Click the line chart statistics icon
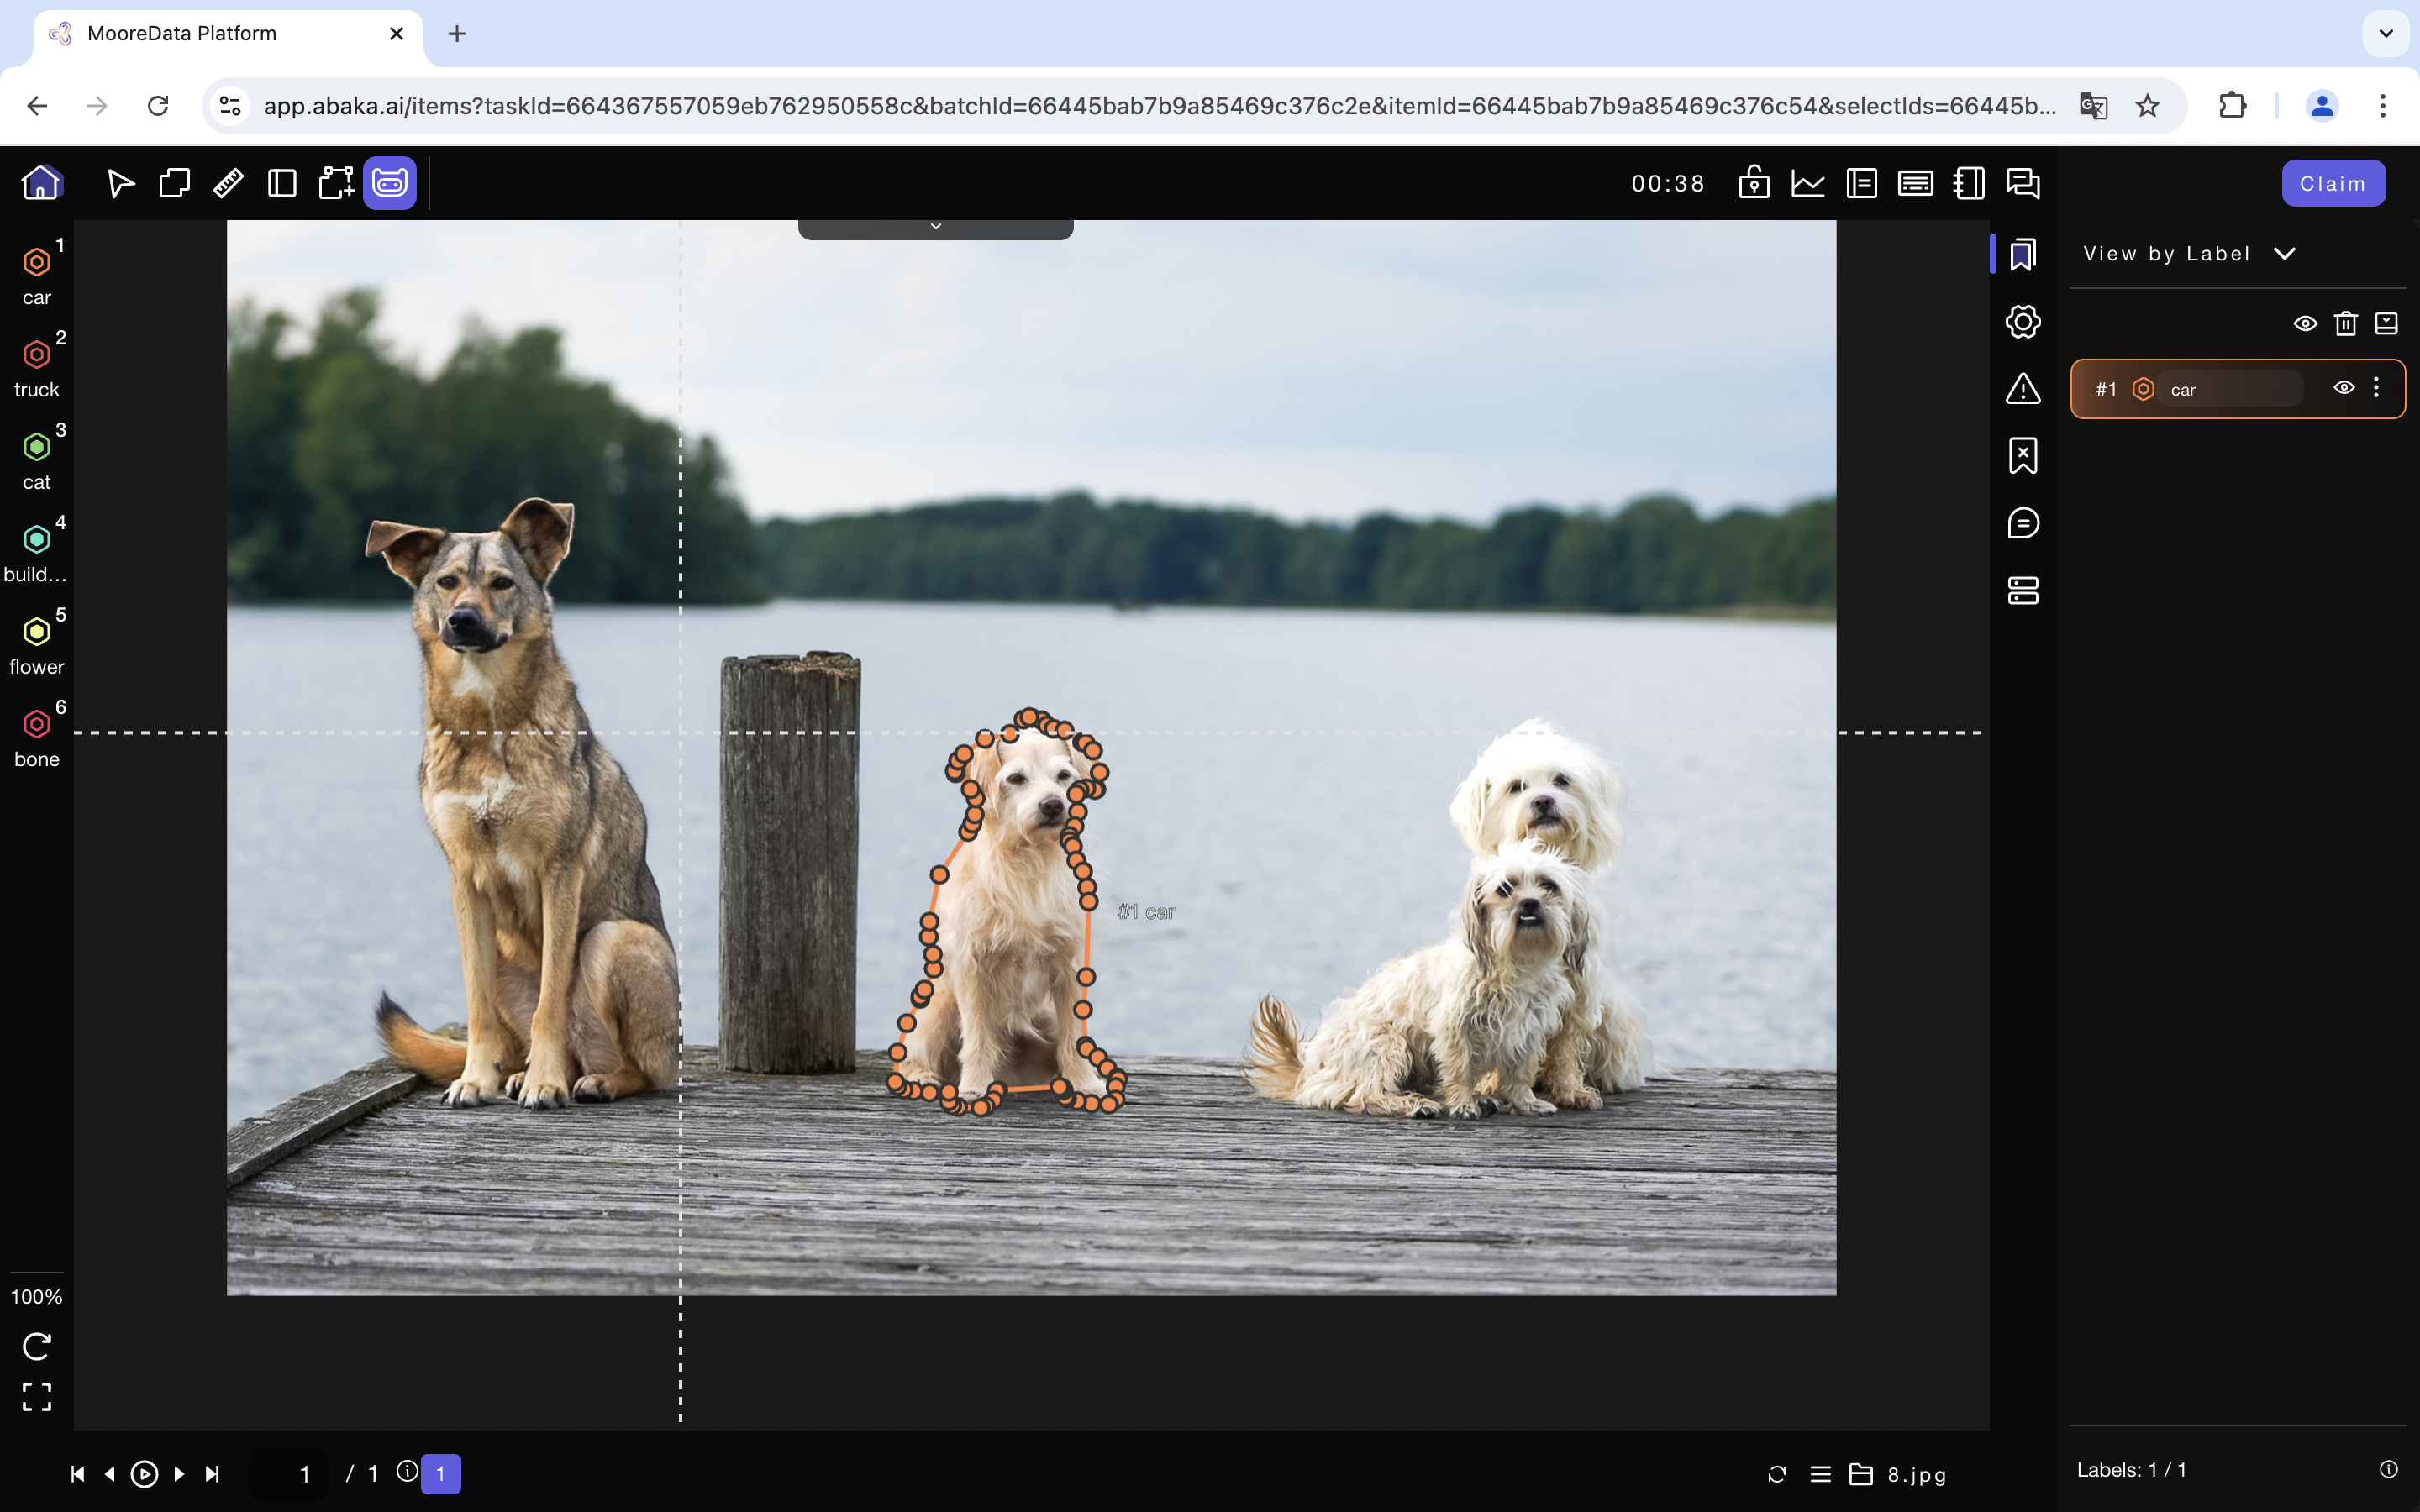The image size is (2420, 1512). [x=1808, y=183]
